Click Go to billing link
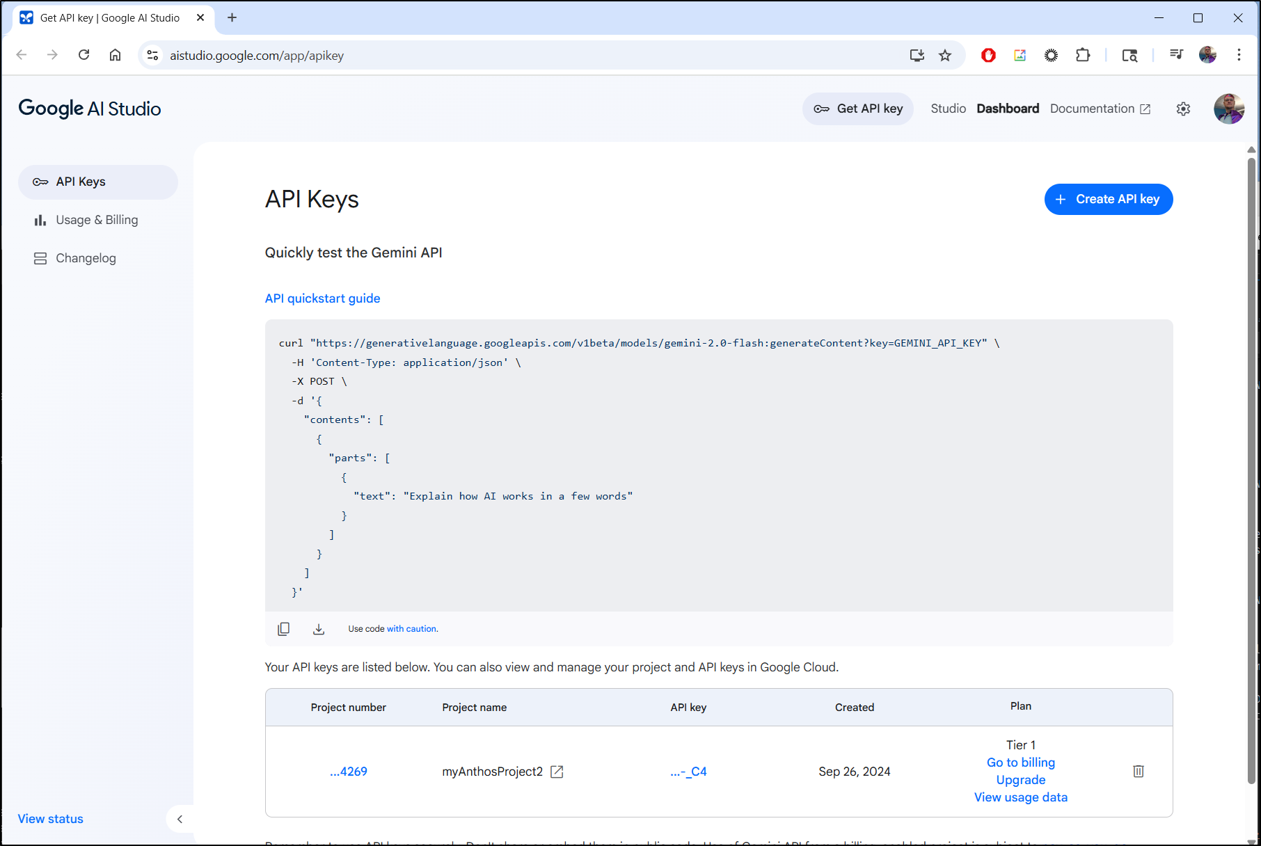Screen dimensions: 1261x846 click(1021, 763)
